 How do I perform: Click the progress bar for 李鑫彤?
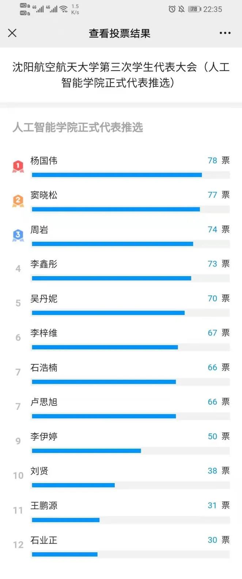[111, 278]
